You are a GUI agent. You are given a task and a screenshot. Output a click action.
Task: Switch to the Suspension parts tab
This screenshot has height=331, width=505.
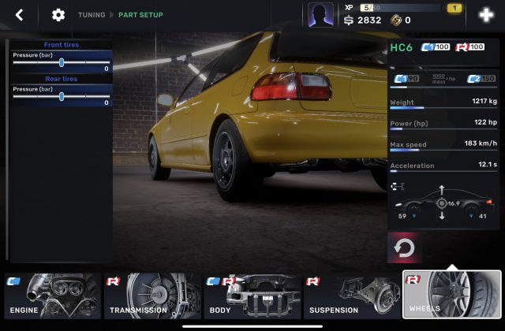[x=351, y=296]
